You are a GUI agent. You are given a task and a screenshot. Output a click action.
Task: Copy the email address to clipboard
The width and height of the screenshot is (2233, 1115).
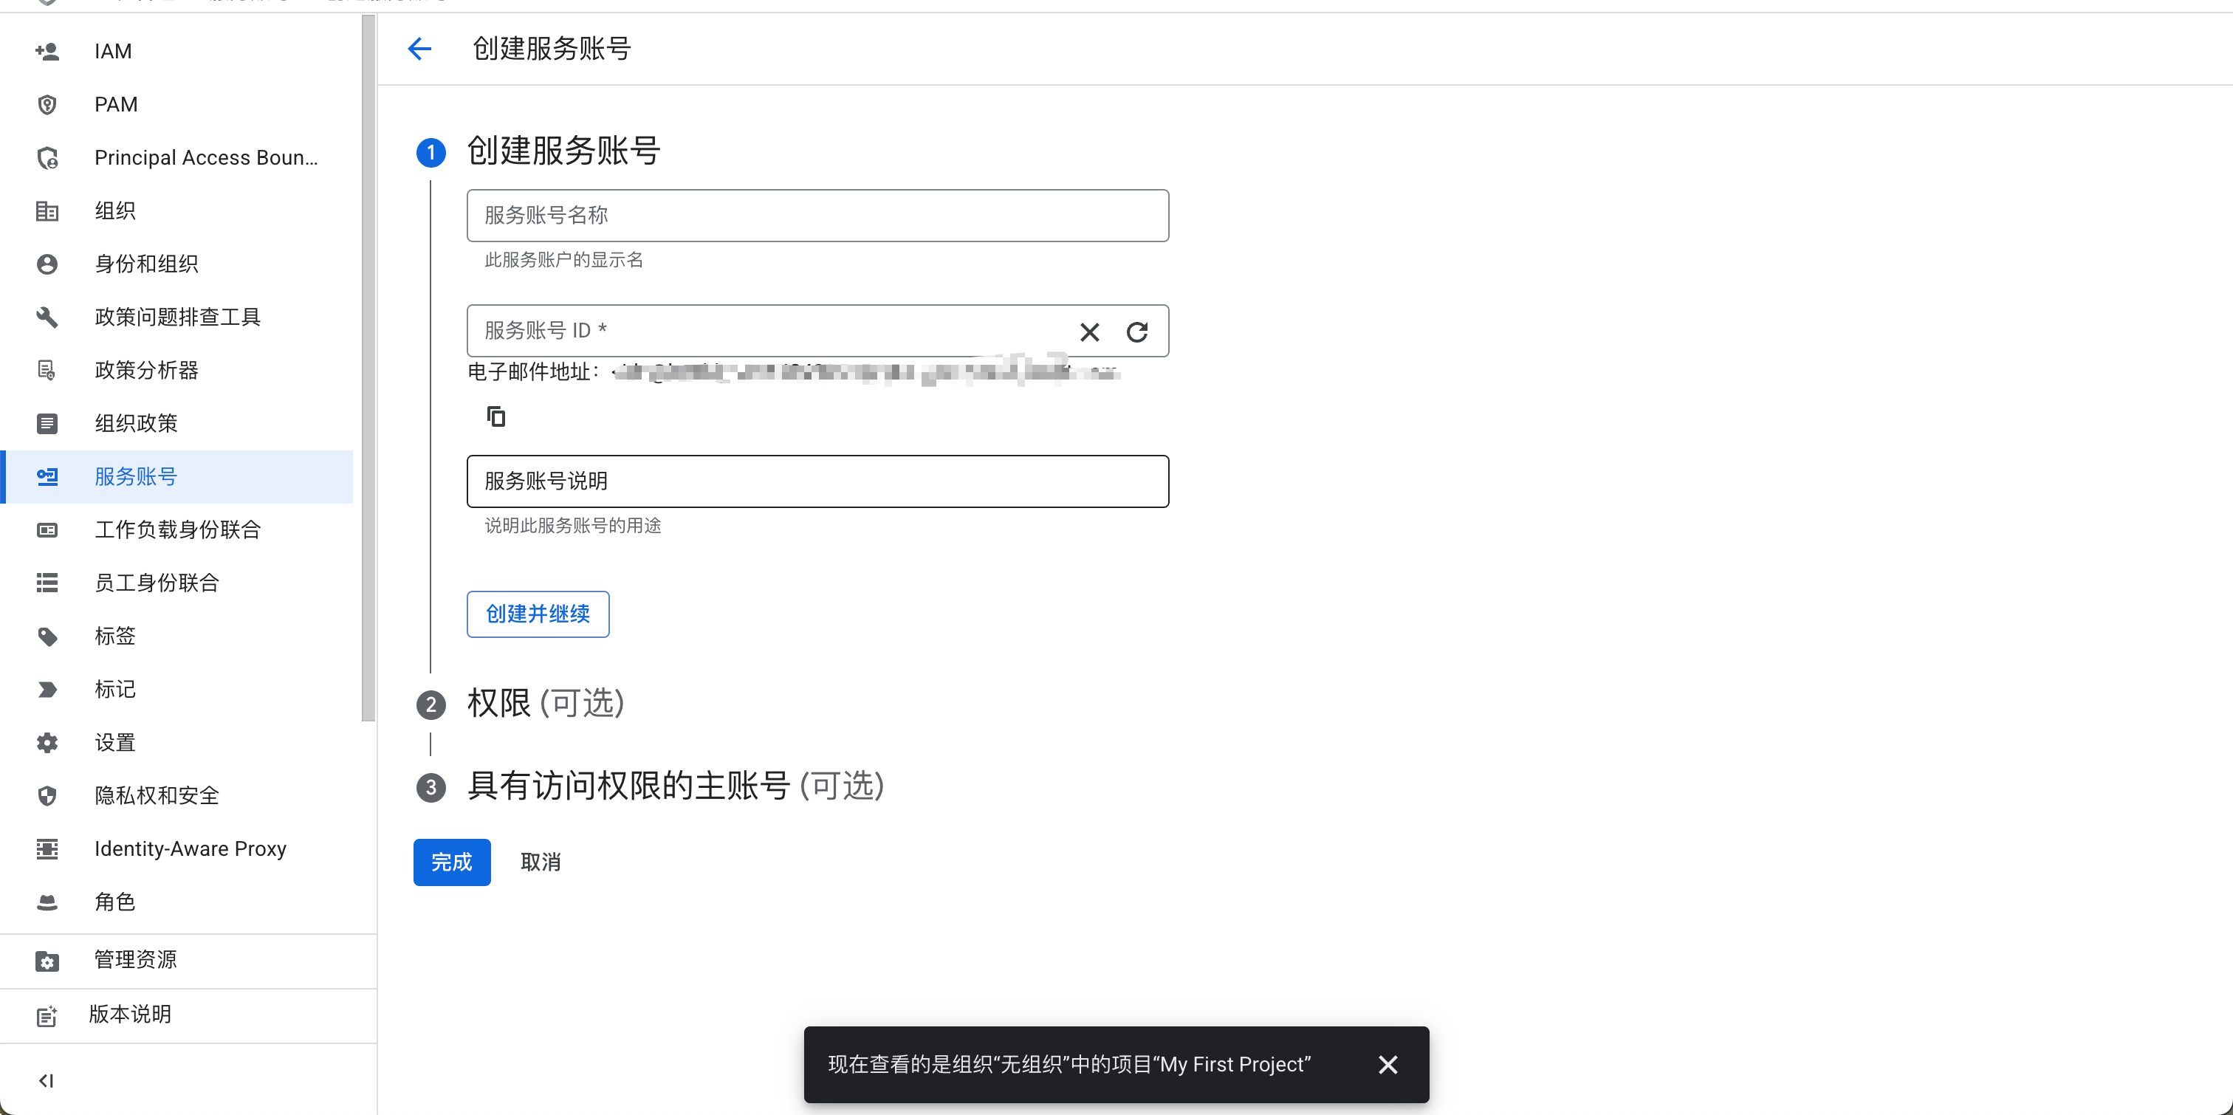coord(495,417)
